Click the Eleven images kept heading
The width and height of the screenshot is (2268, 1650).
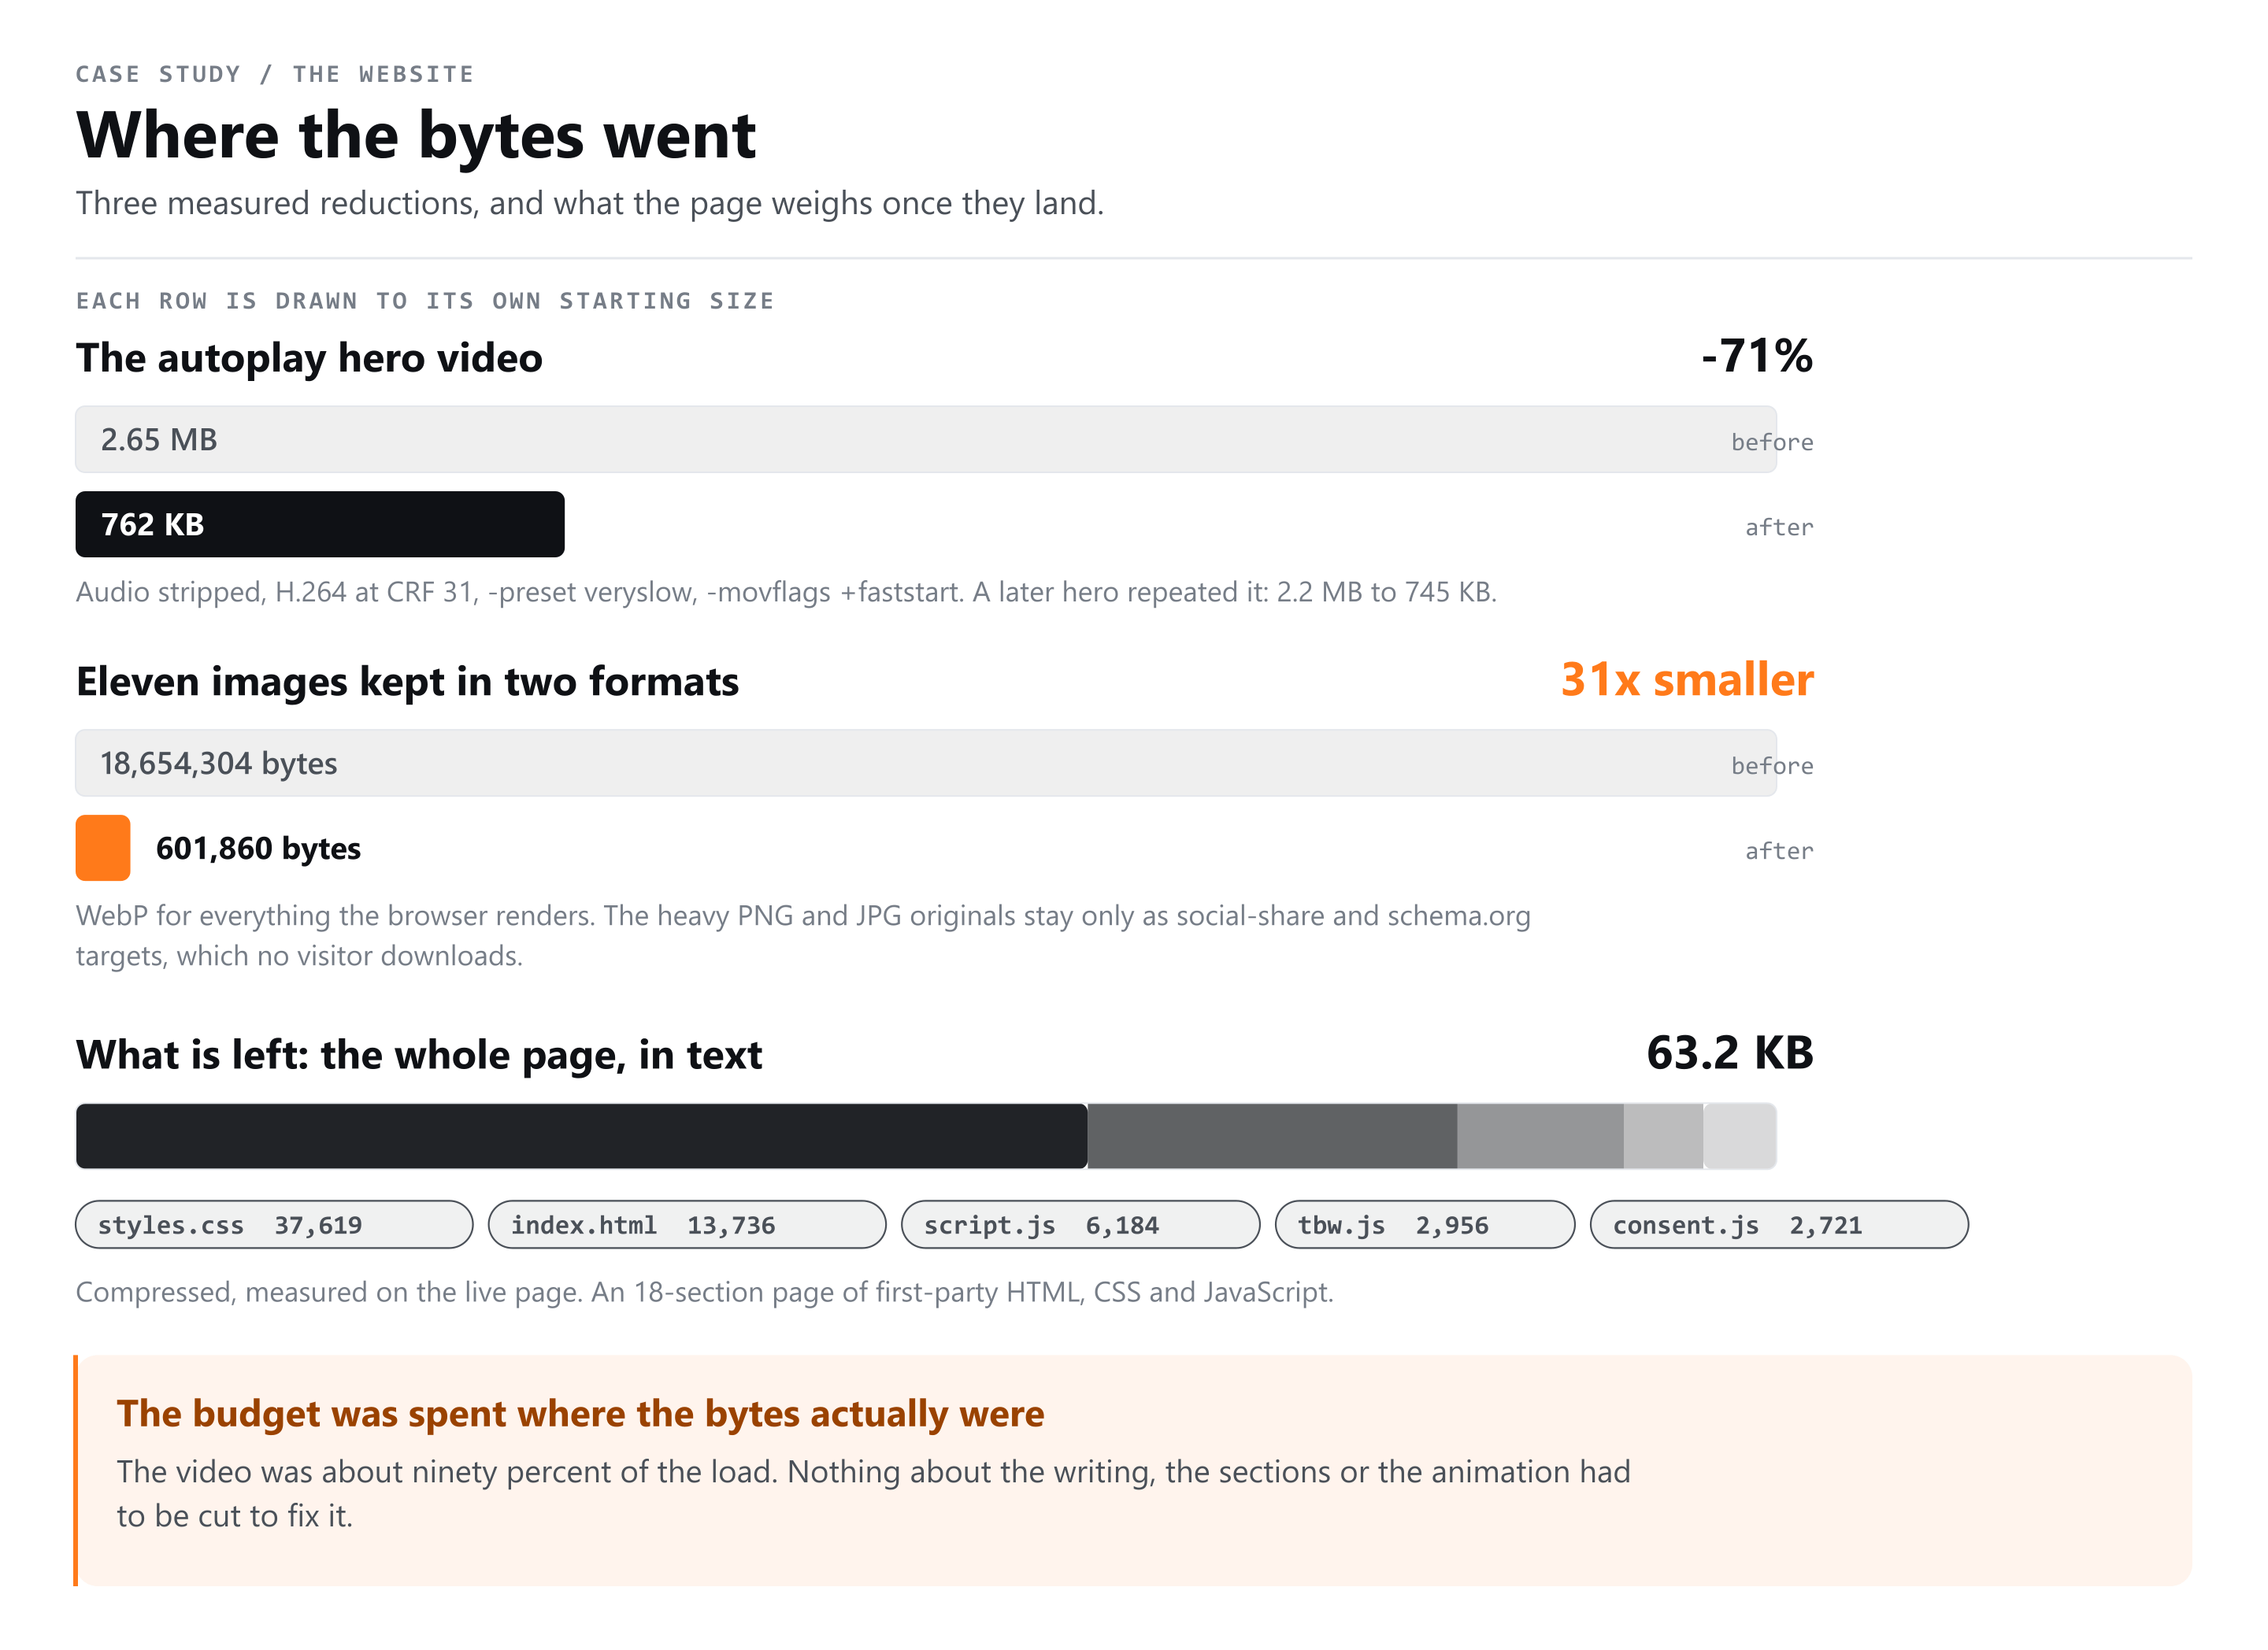coord(407,682)
